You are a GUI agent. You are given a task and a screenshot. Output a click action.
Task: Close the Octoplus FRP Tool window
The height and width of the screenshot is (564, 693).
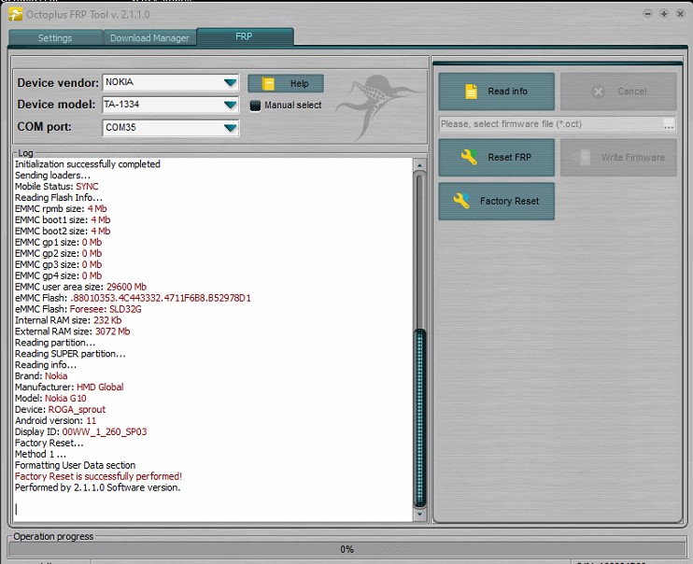(x=680, y=14)
